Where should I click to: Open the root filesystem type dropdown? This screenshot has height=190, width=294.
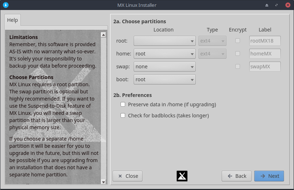click(x=212, y=41)
